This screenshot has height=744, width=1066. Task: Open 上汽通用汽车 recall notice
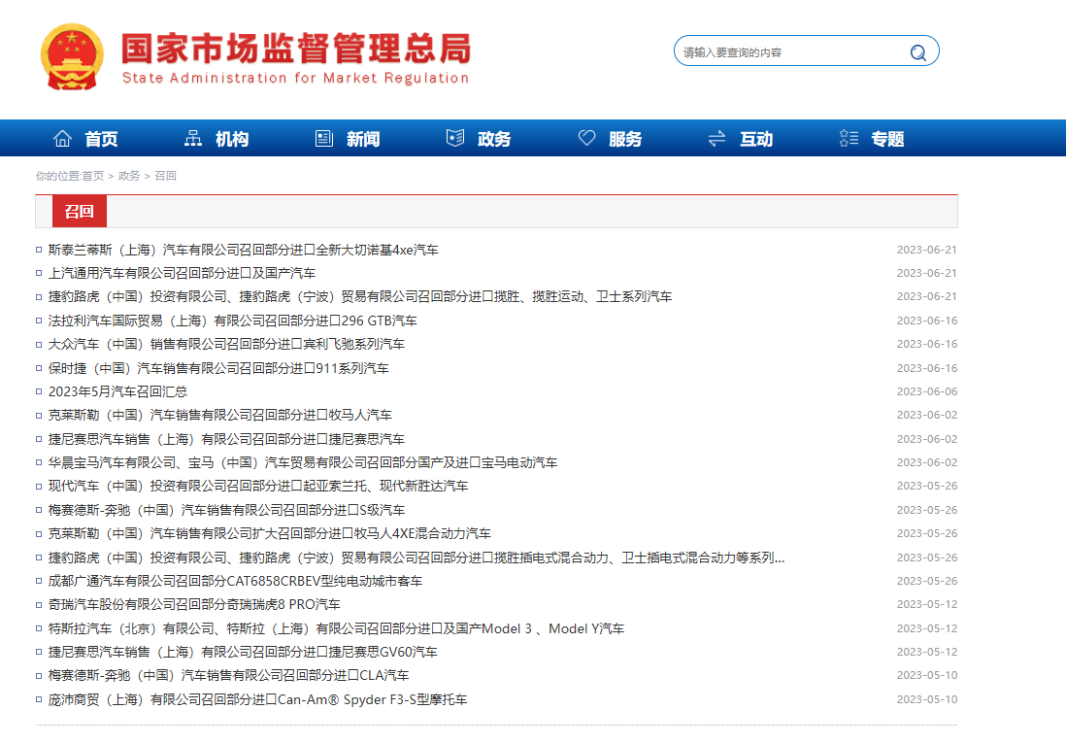point(182,273)
